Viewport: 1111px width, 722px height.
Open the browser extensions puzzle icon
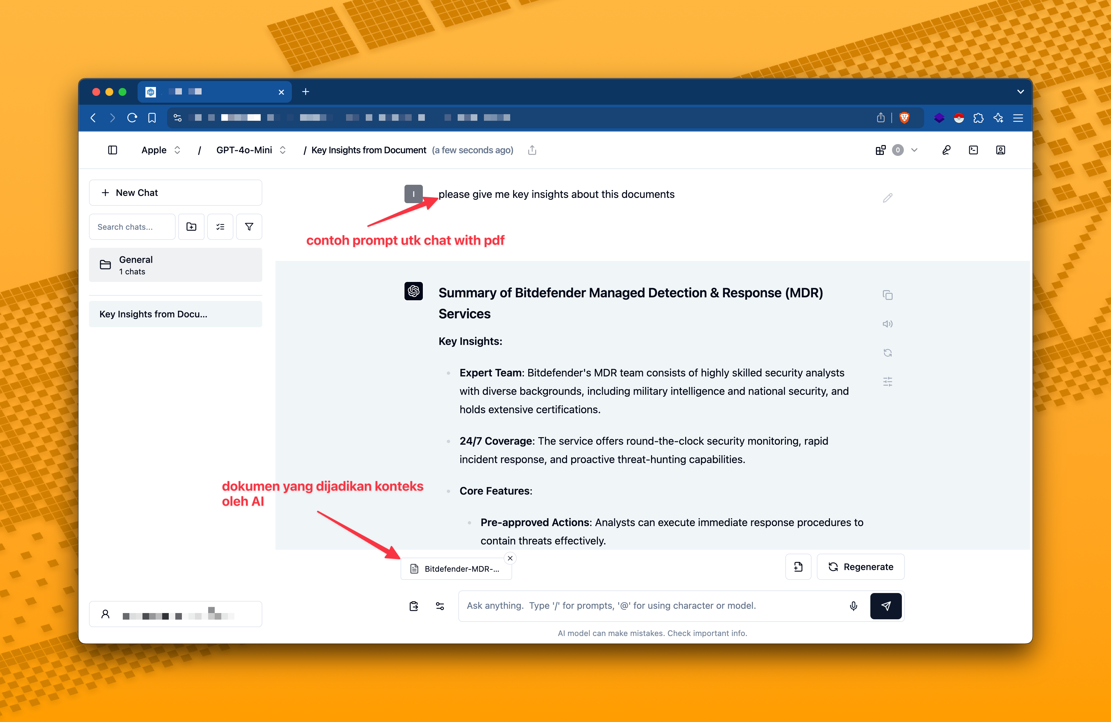978,117
